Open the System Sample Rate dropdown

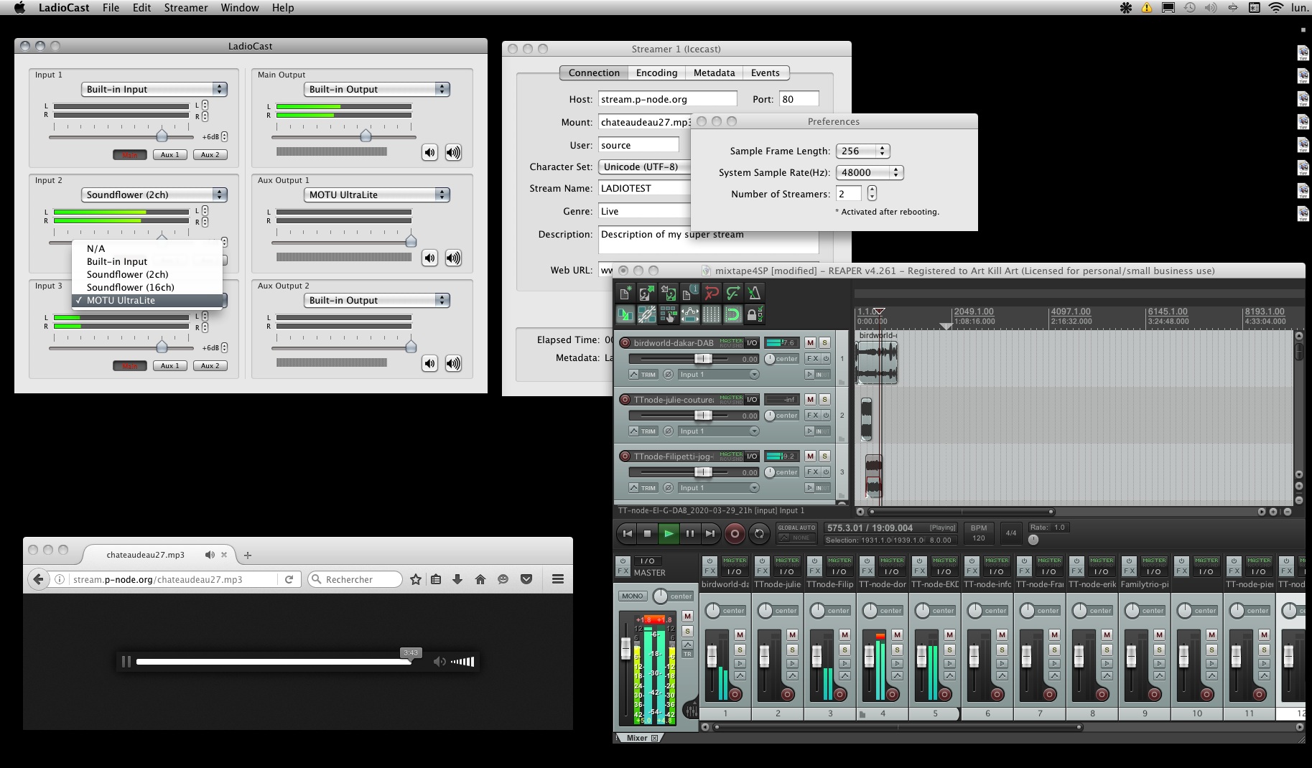point(870,173)
